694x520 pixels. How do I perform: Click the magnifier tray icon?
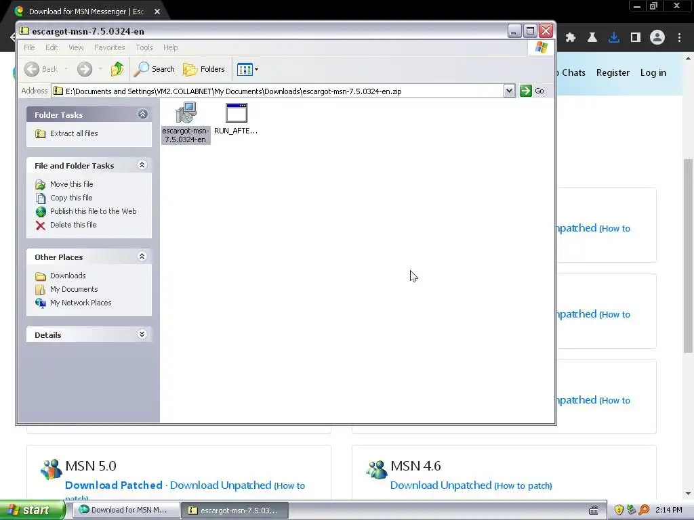pyautogui.click(x=644, y=510)
